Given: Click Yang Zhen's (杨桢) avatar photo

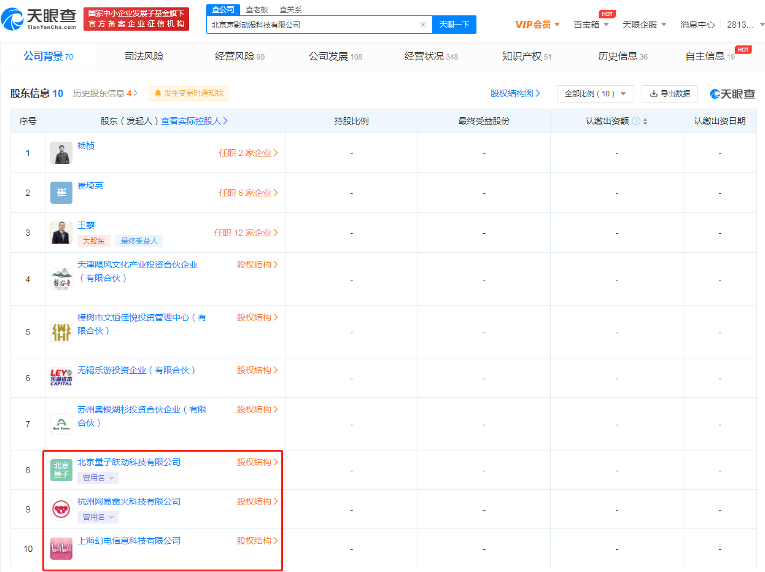Looking at the screenshot, I should click(x=61, y=153).
